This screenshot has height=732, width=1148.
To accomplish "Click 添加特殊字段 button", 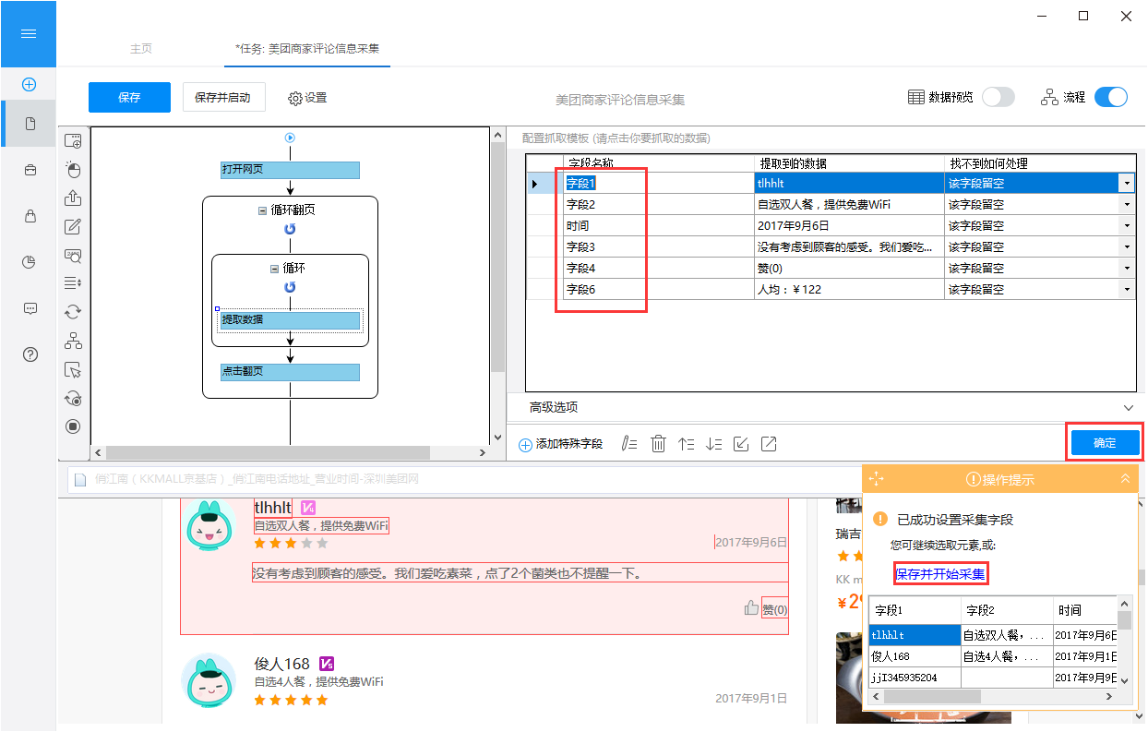I will [560, 444].
